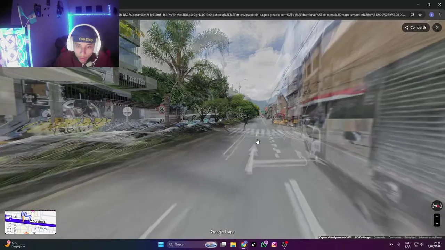Bookmark this page with the star icon
445x250 pixels.
(420, 15)
